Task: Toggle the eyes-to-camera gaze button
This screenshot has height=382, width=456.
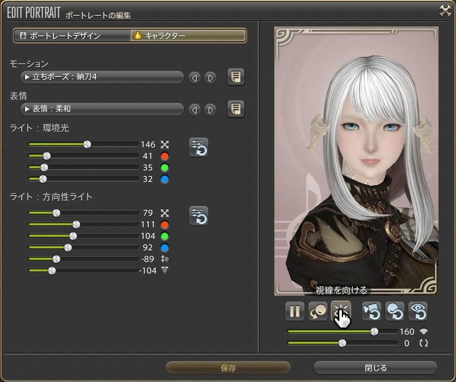Action: tap(341, 311)
